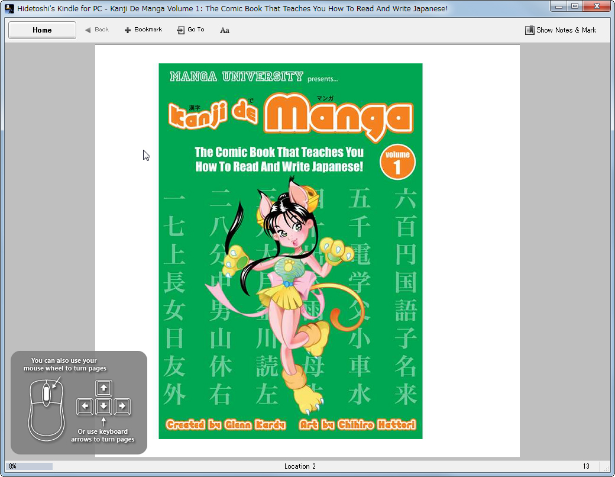Image resolution: width=615 pixels, height=477 pixels.
Task: Click the grayed-out Back navigation arrow
Action: click(88, 29)
